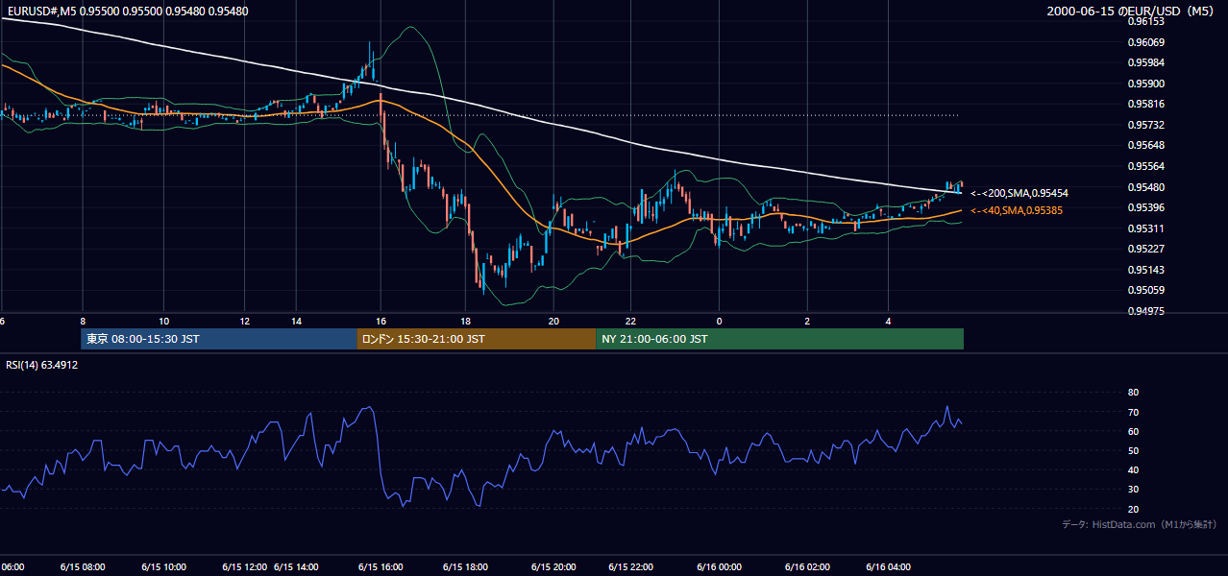The width and height of the screenshot is (1228, 576).
Task: Click price axis label 0.96153
Action: click(x=1146, y=20)
